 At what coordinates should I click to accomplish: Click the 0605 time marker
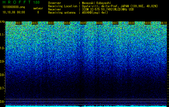pyautogui.click(x=83, y=23)
